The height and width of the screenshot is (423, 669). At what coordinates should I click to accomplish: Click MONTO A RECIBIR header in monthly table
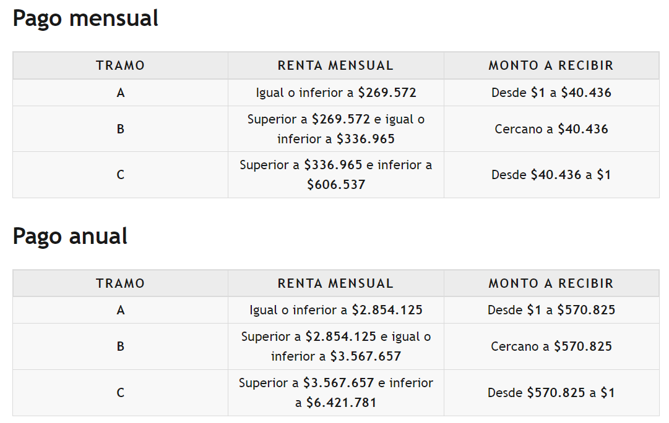pos(551,65)
